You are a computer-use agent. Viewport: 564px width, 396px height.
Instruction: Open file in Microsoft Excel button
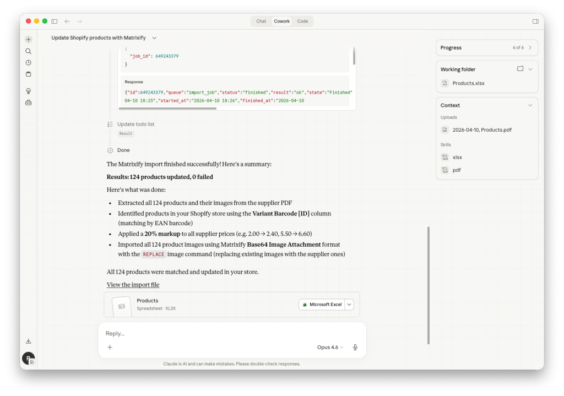click(322, 305)
